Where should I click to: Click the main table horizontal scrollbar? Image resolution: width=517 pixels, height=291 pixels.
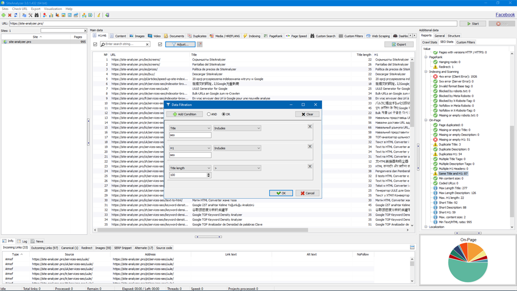point(202,230)
